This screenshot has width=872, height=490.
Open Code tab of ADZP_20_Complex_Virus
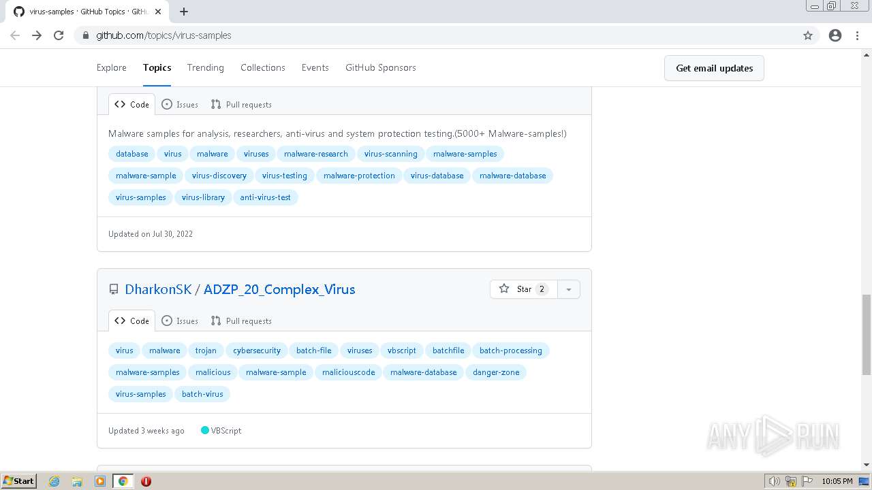click(131, 321)
